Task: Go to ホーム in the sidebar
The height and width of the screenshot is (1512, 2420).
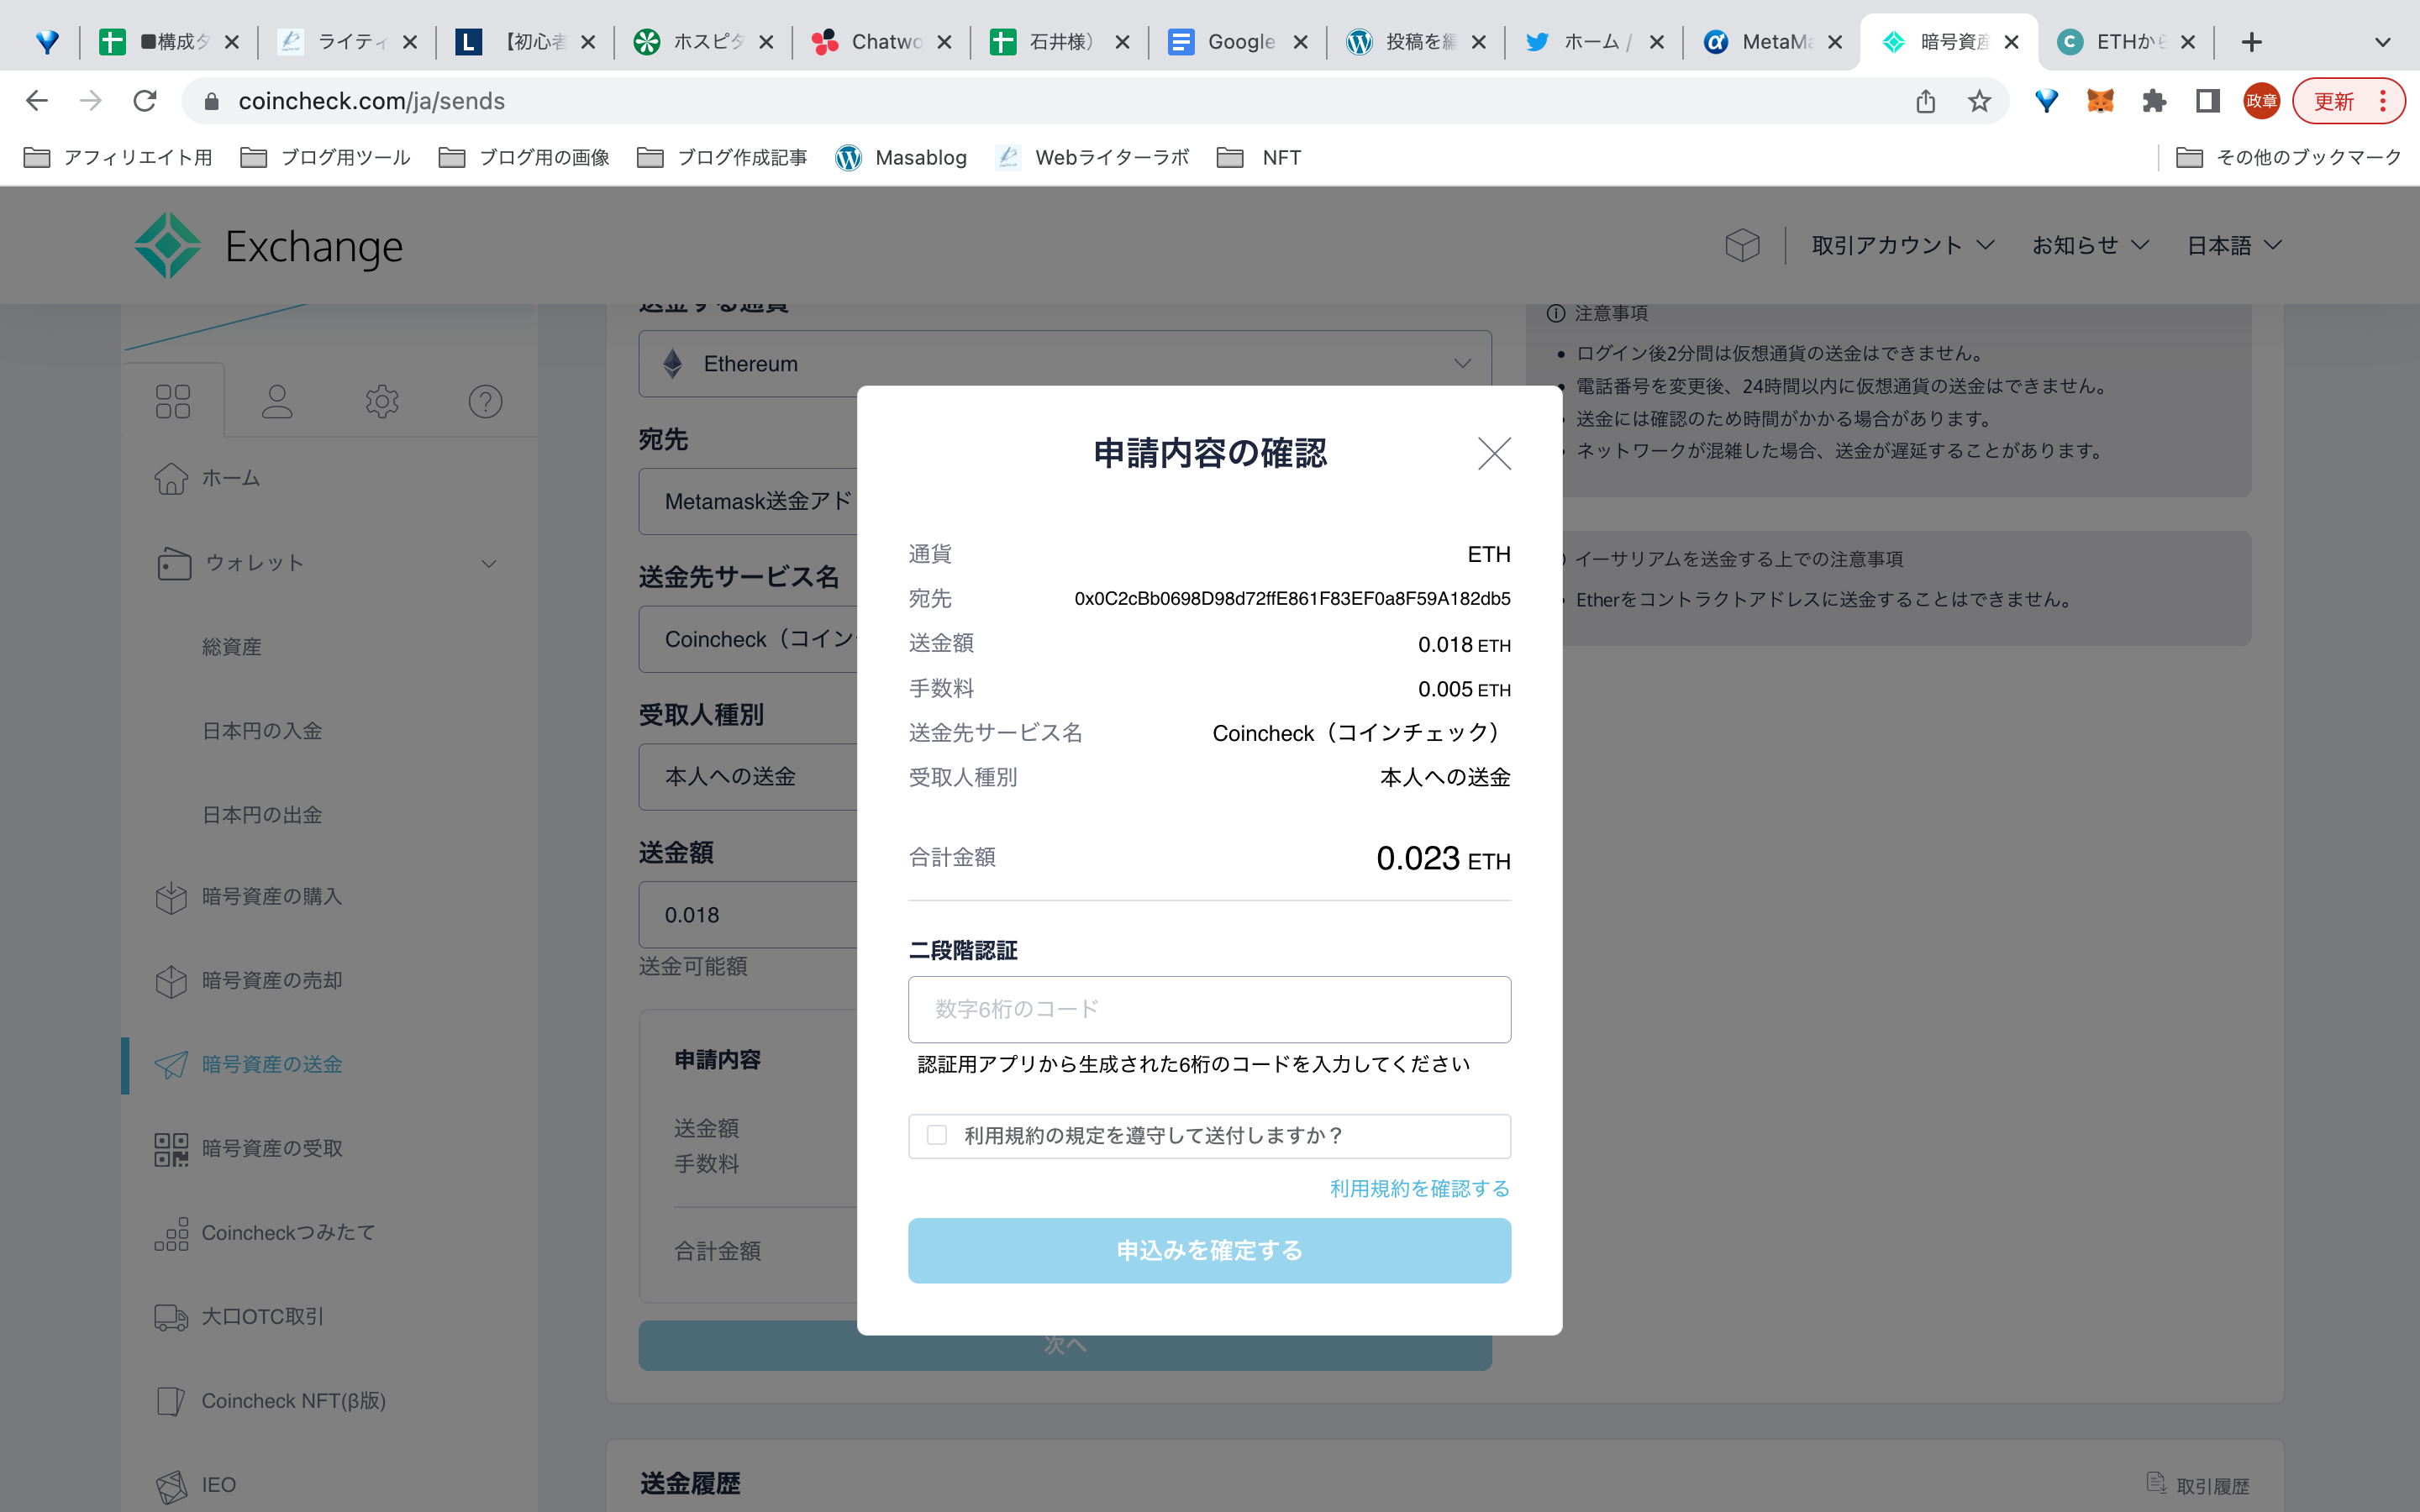Action: (207, 478)
